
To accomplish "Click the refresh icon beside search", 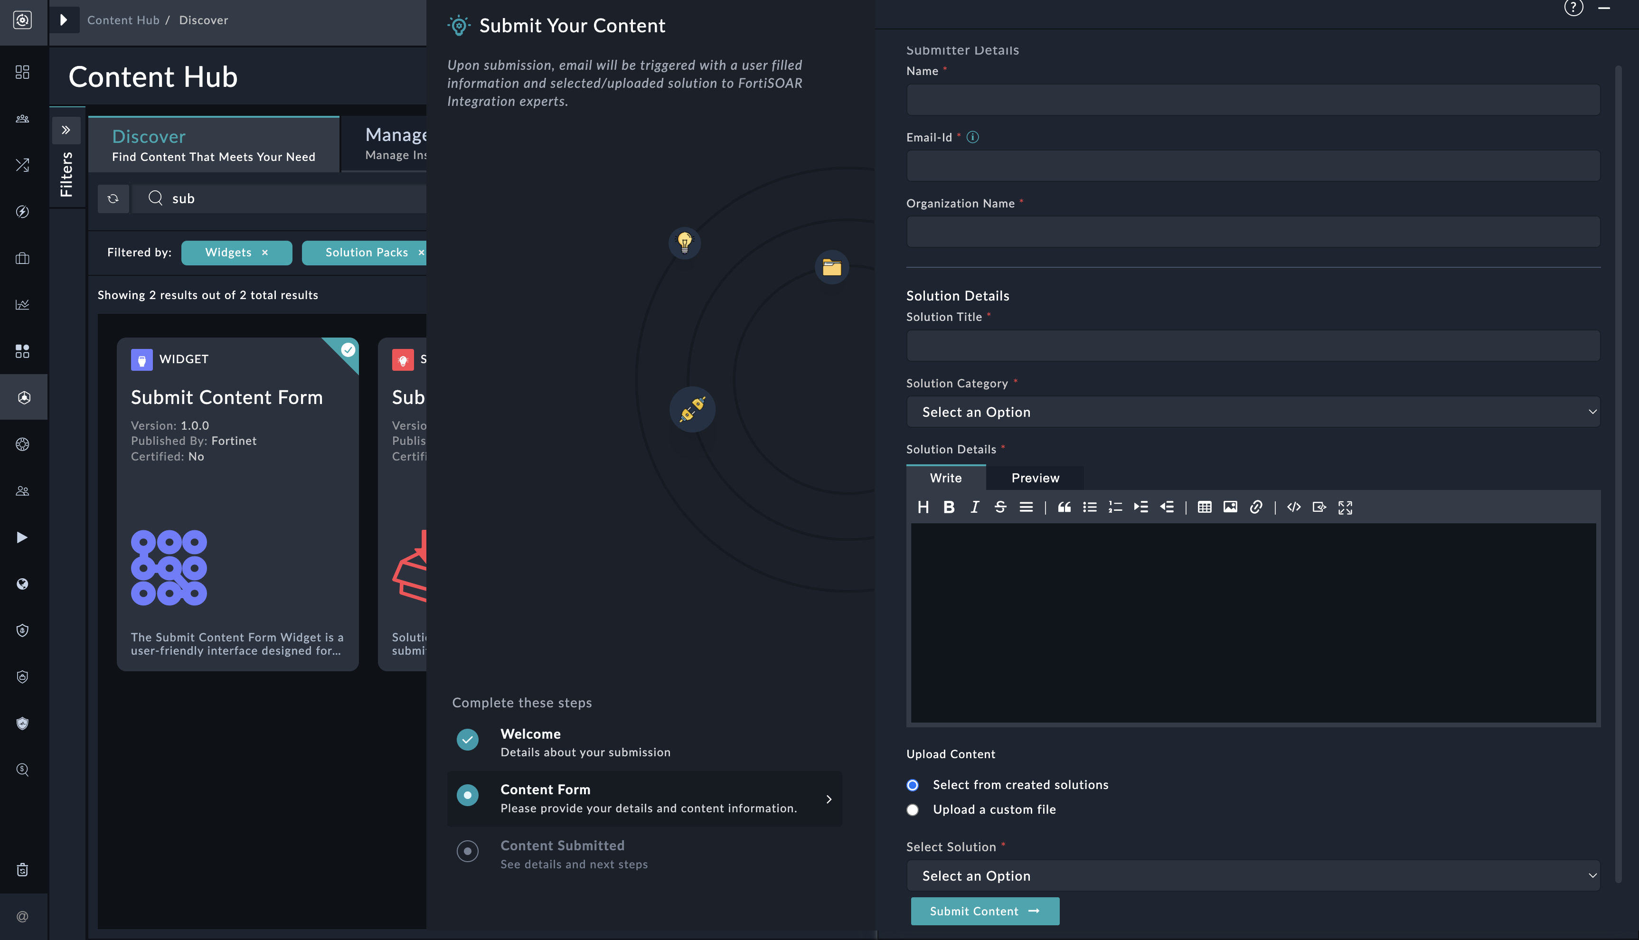I will [x=113, y=199].
